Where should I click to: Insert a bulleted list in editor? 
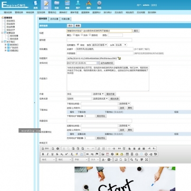click(103, 149)
